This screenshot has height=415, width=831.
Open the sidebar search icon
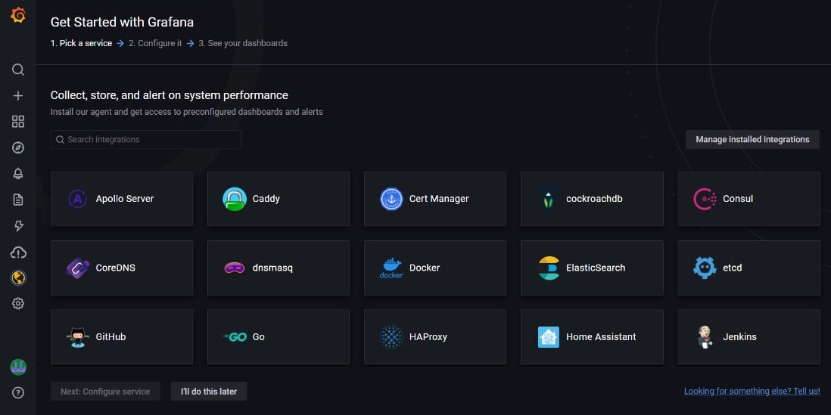pyautogui.click(x=18, y=70)
